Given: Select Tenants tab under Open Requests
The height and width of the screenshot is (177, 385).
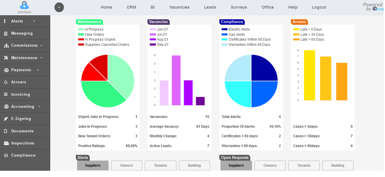Looking at the screenshot, I should pos(304,165).
